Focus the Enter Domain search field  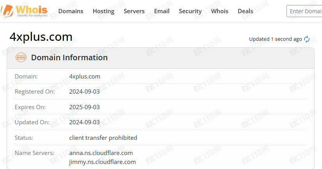[304, 11]
